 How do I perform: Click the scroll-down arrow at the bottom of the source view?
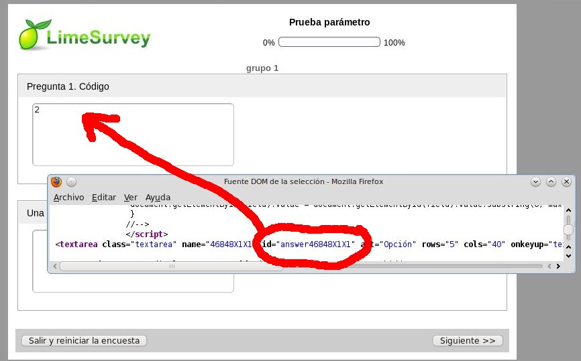point(568,256)
